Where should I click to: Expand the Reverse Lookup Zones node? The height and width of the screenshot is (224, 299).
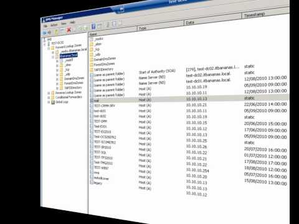click(49, 93)
